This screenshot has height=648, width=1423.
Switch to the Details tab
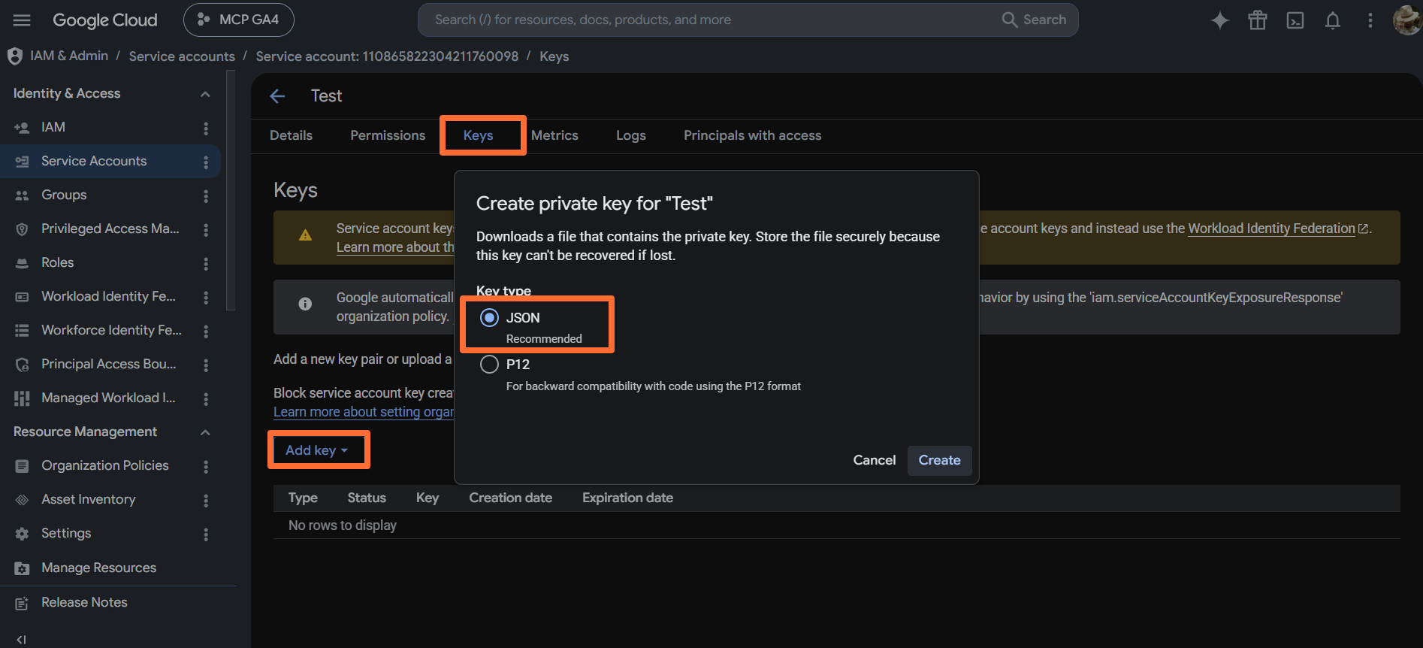coord(291,135)
